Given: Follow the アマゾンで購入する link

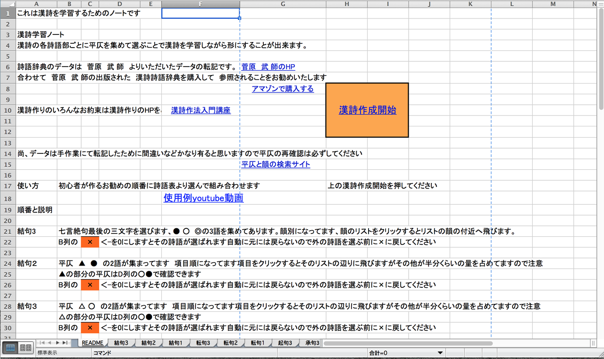Looking at the screenshot, I should (x=283, y=88).
